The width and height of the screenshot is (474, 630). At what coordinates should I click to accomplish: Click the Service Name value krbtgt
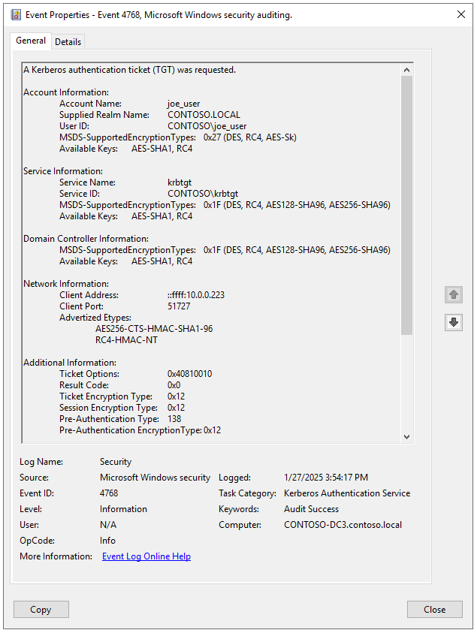point(180,182)
